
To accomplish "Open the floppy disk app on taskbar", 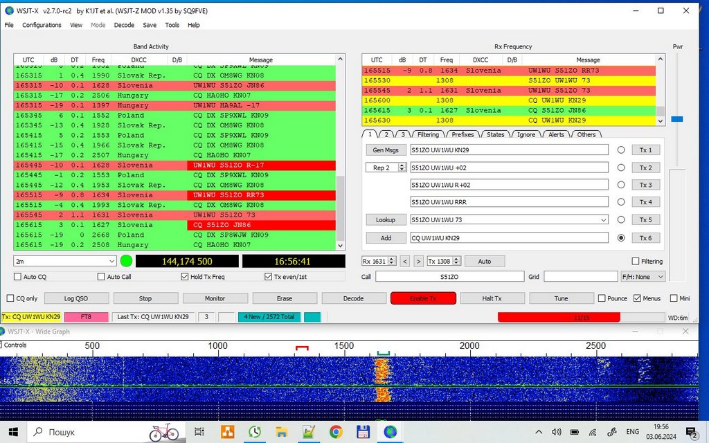I will tap(363, 432).
